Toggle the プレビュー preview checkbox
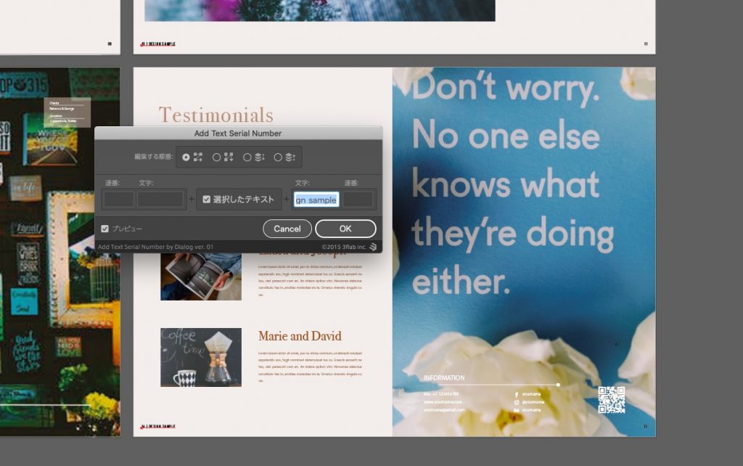 (x=104, y=229)
